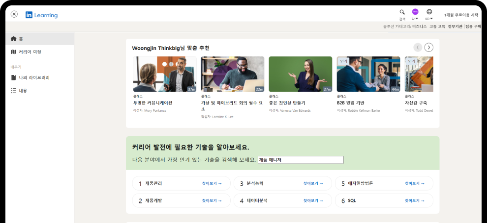Open the B2B 영업 기반 course thumbnail

[x=368, y=74]
